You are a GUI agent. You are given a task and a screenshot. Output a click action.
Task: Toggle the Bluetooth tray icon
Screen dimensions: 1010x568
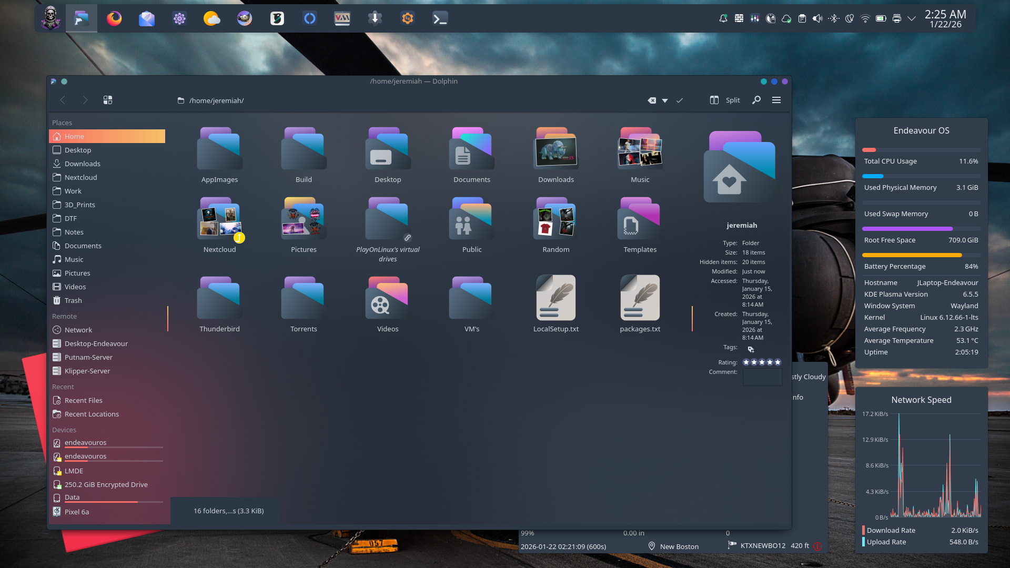833,19
